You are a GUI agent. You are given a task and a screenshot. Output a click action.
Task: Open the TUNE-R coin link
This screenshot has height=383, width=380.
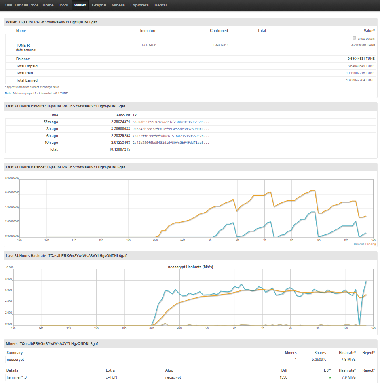23,45
